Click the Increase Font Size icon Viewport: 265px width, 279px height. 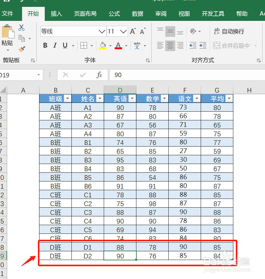(x=132, y=31)
